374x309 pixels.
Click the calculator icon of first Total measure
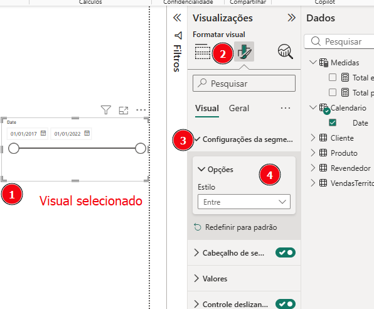point(345,77)
